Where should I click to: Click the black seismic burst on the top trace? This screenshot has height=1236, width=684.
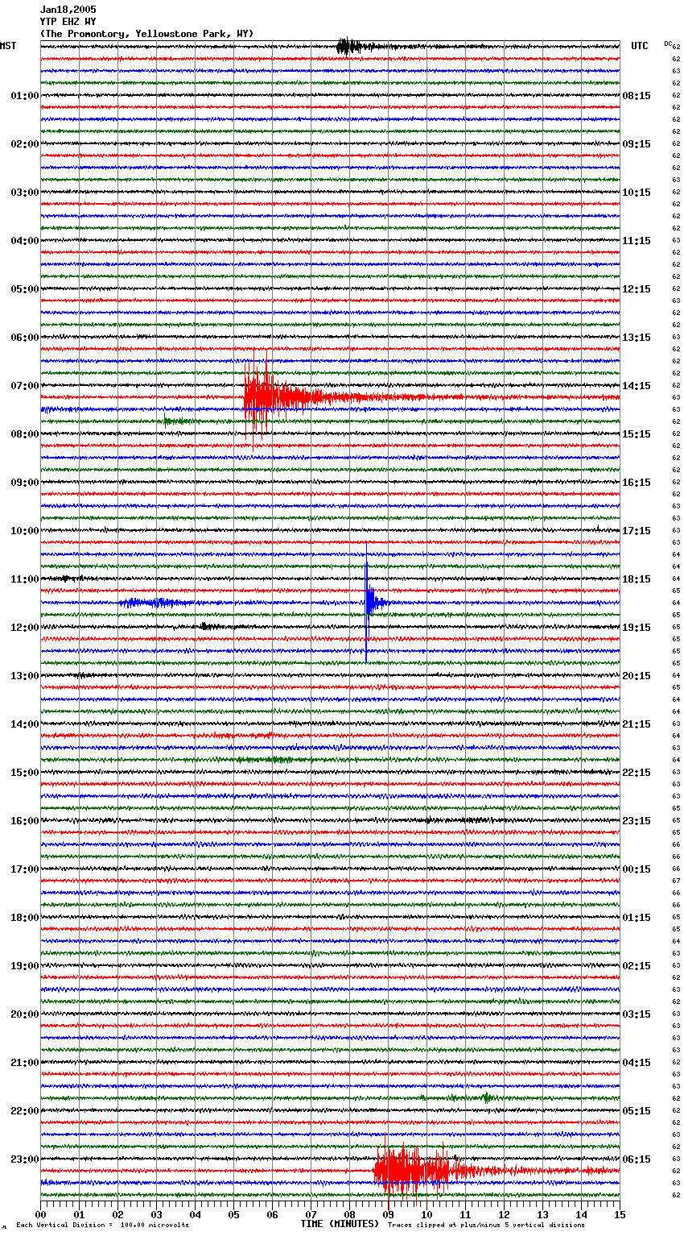[350, 46]
